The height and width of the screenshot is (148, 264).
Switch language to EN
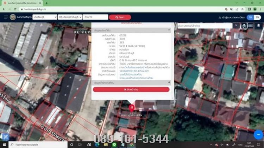point(257,17)
